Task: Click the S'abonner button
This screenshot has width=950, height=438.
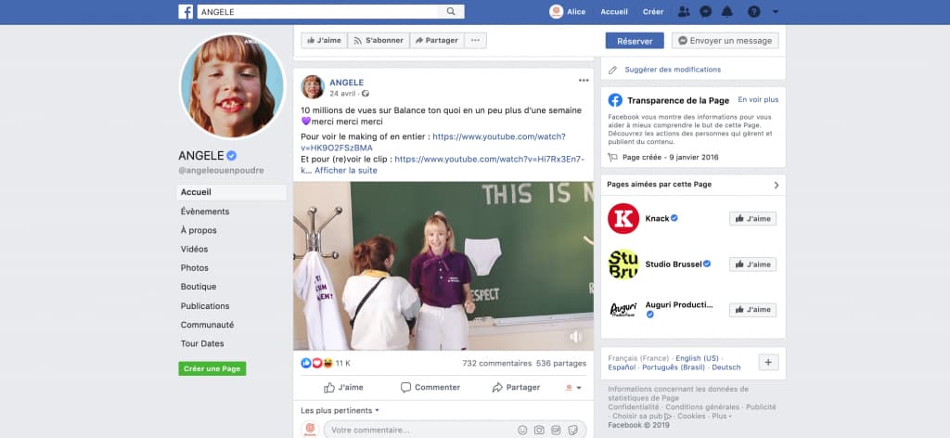Action: tap(379, 41)
